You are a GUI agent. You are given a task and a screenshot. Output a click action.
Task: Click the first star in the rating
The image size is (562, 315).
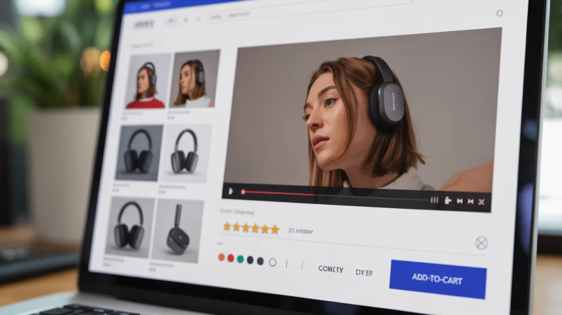coord(227,227)
